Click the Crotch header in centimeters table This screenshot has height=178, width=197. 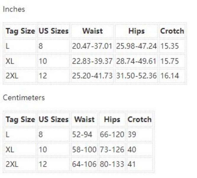139,120
